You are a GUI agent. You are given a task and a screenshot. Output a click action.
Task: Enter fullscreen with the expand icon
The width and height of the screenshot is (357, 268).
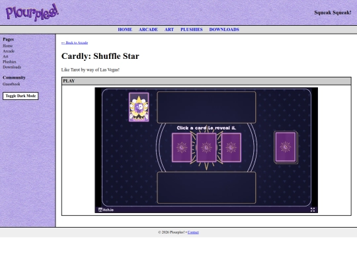313,210
